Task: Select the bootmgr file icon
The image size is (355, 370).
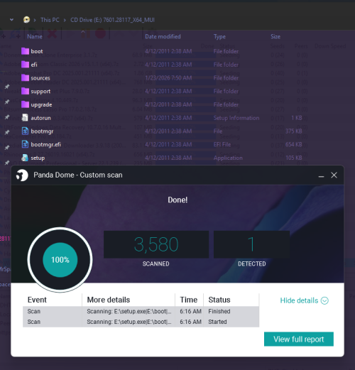Action: tap(25, 131)
